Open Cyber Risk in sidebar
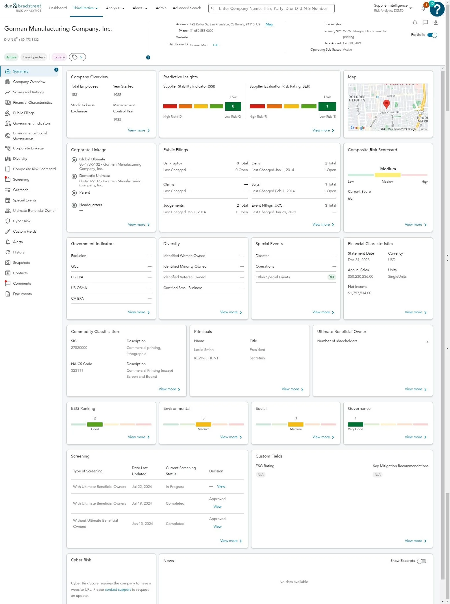The height and width of the screenshot is (604, 450). tap(29, 221)
